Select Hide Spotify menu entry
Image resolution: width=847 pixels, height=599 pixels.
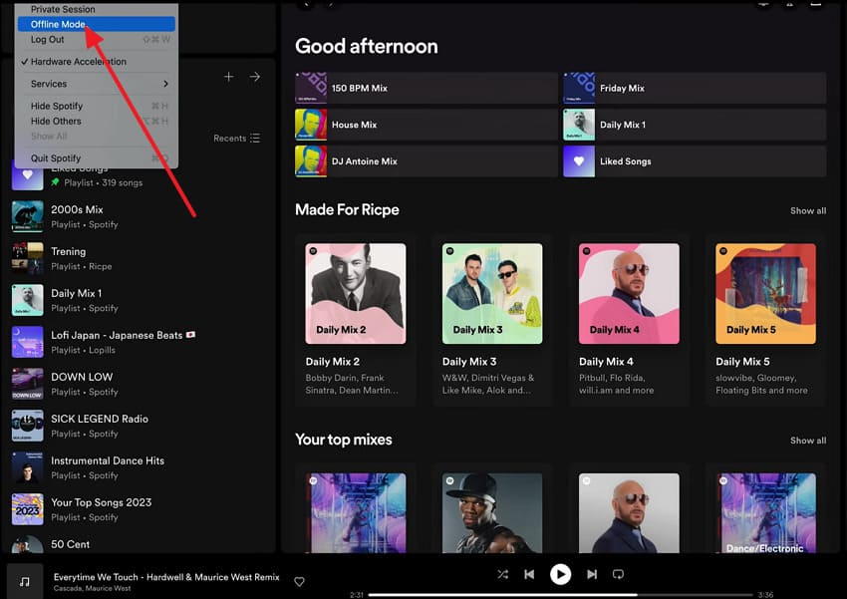(x=96, y=106)
